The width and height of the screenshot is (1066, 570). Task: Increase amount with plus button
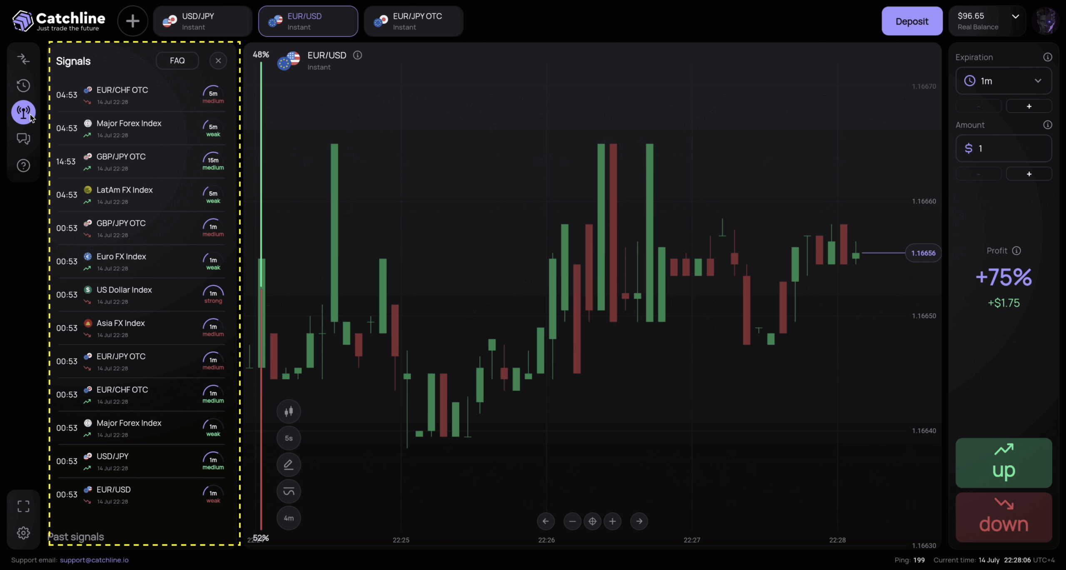click(x=1029, y=174)
